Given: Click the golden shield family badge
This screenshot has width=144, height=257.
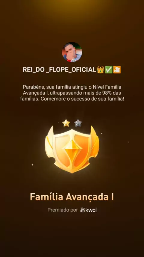Looking at the screenshot, I should tap(72, 149).
